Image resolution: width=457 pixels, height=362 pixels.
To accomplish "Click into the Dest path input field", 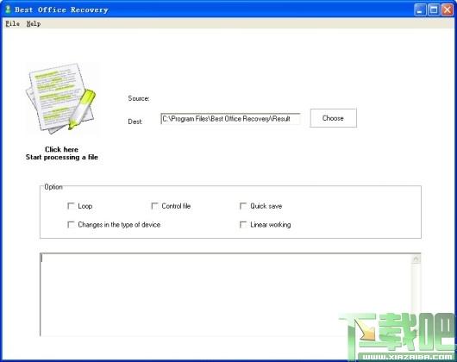I will pos(230,119).
